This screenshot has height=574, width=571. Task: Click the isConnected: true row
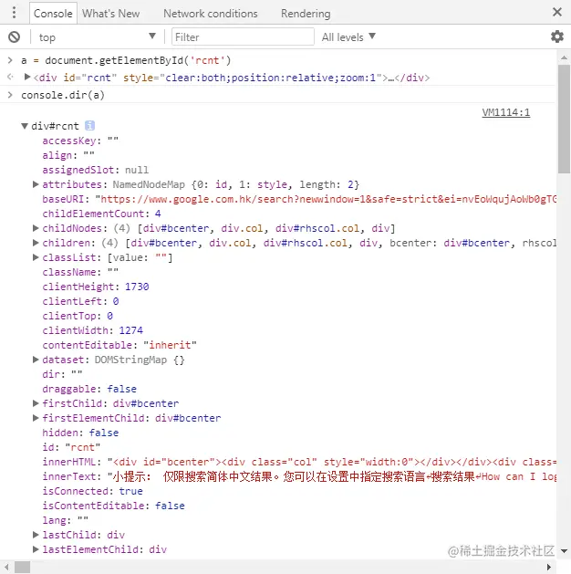tap(92, 491)
